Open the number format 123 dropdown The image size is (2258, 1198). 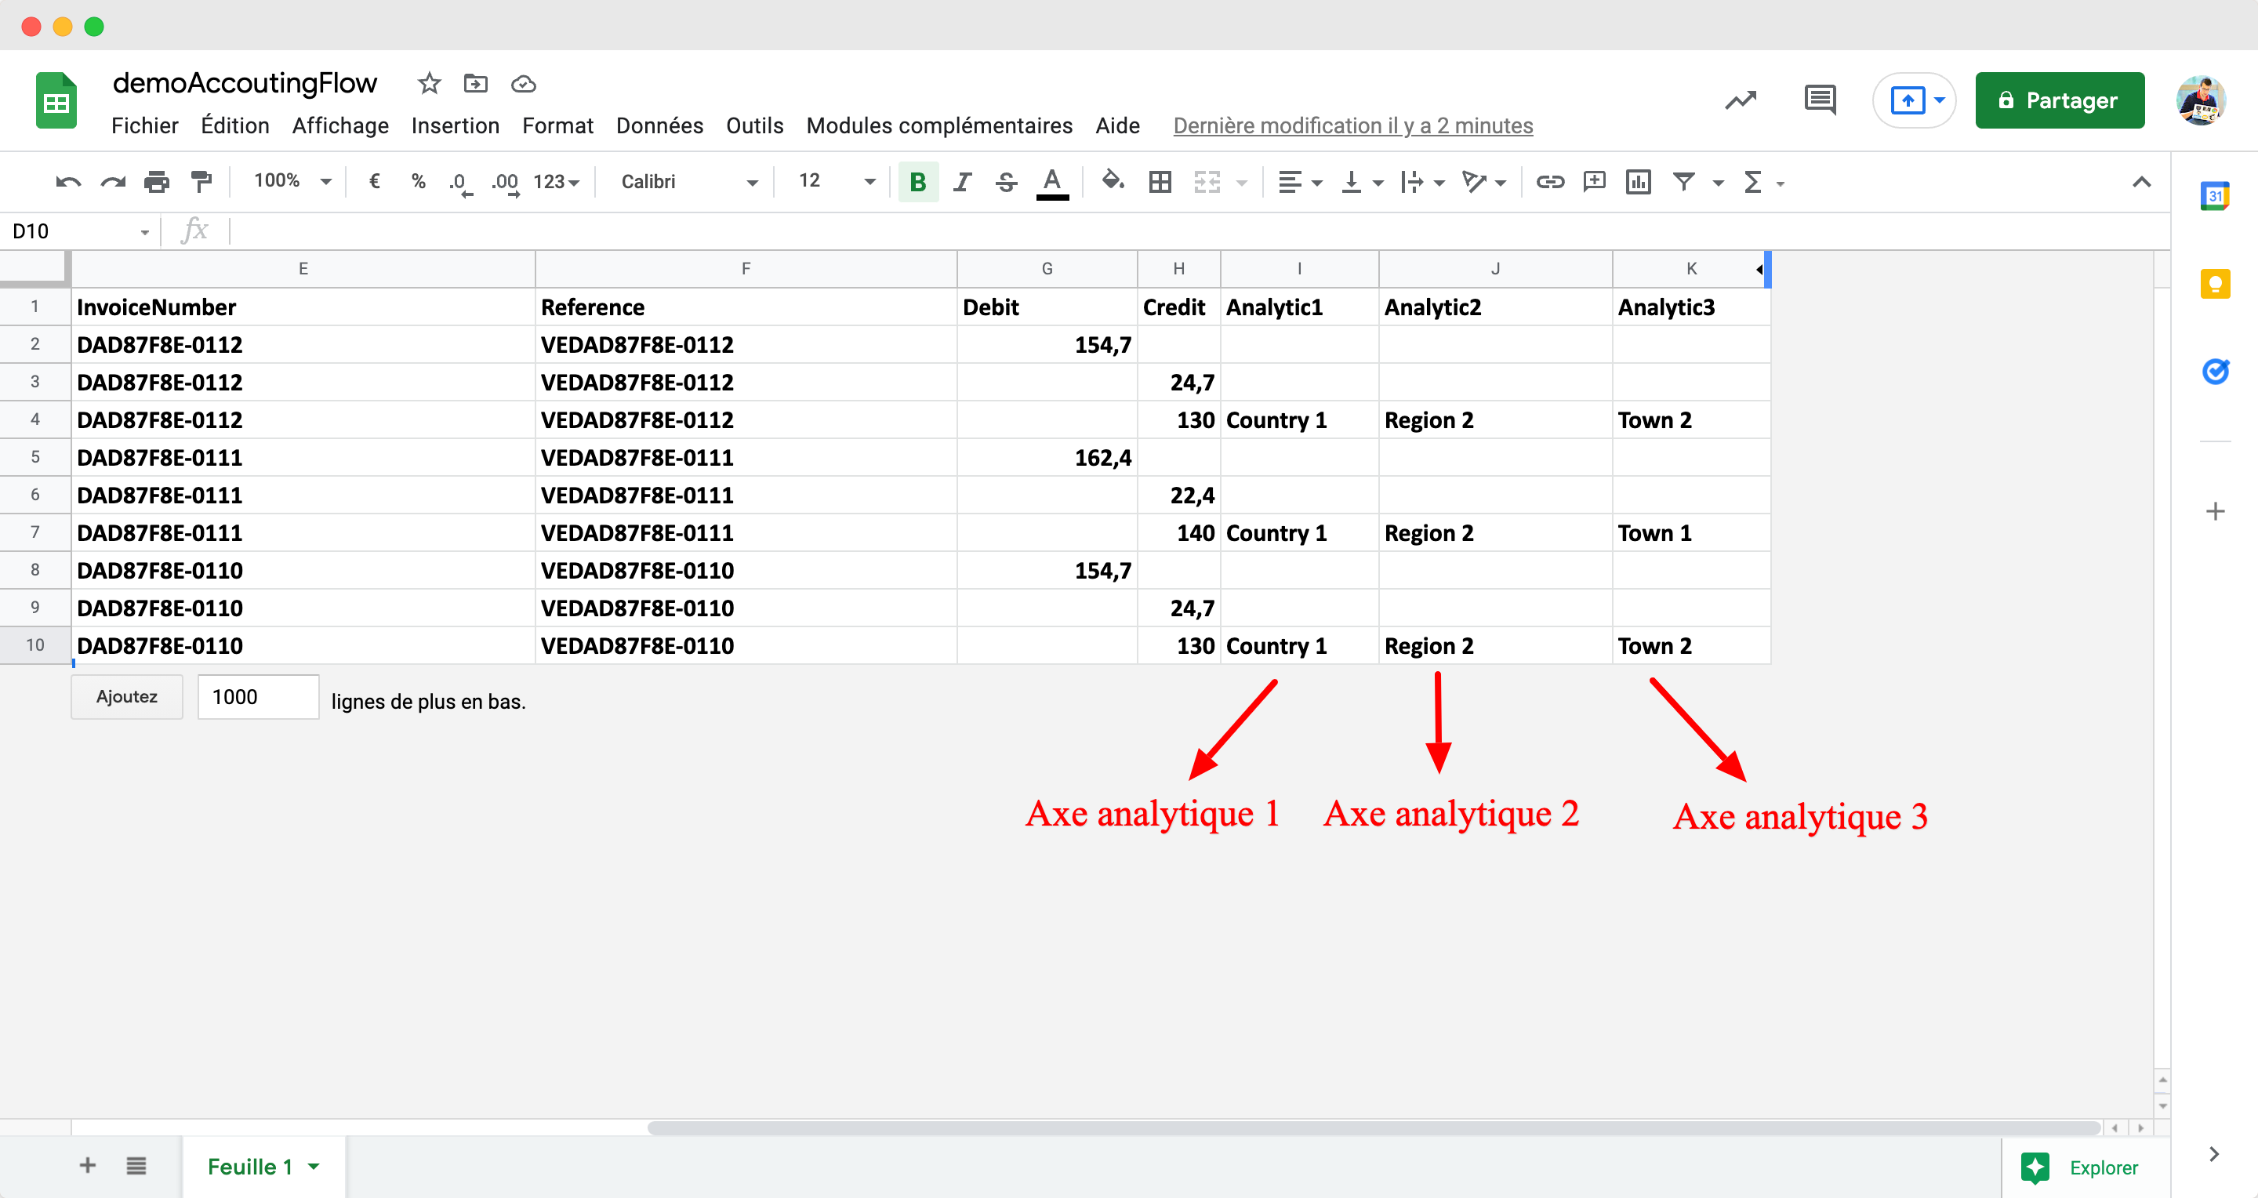pos(556,182)
